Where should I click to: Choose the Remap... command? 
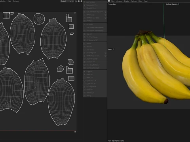point(95,96)
